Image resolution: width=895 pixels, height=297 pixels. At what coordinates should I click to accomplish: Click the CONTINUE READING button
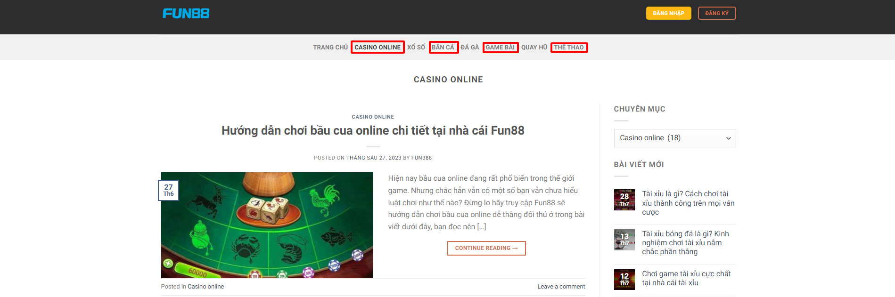tap(486, 248)
